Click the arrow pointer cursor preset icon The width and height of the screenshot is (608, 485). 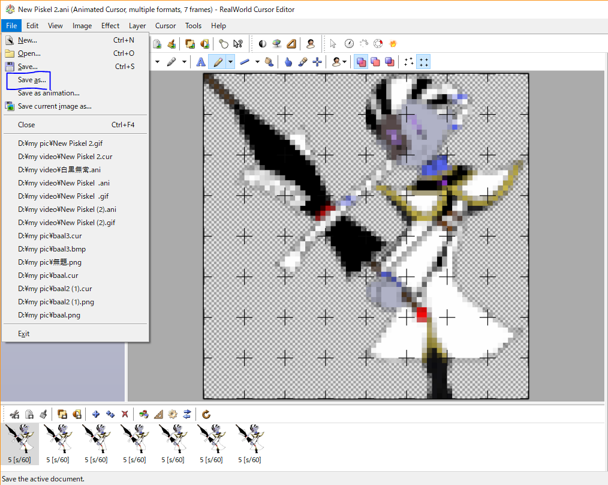333,43
